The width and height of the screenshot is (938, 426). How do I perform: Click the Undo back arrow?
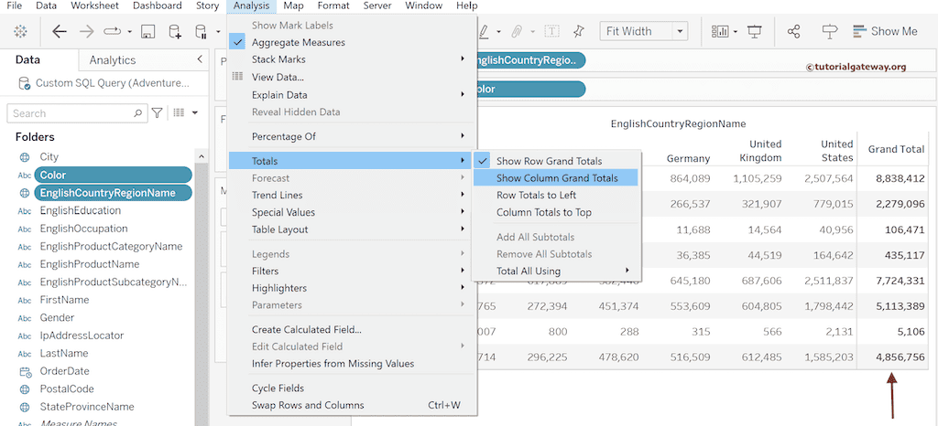tap(60, 32)
